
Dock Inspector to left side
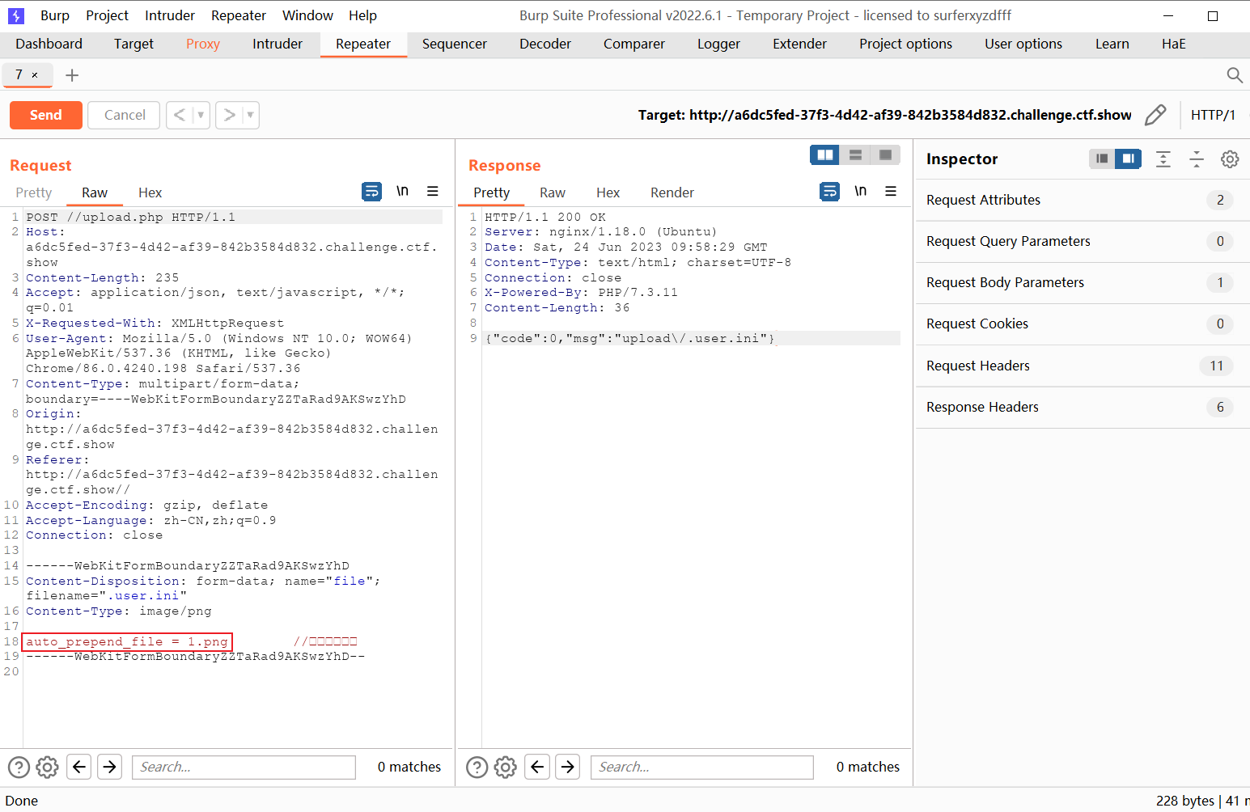point(1102,159)
